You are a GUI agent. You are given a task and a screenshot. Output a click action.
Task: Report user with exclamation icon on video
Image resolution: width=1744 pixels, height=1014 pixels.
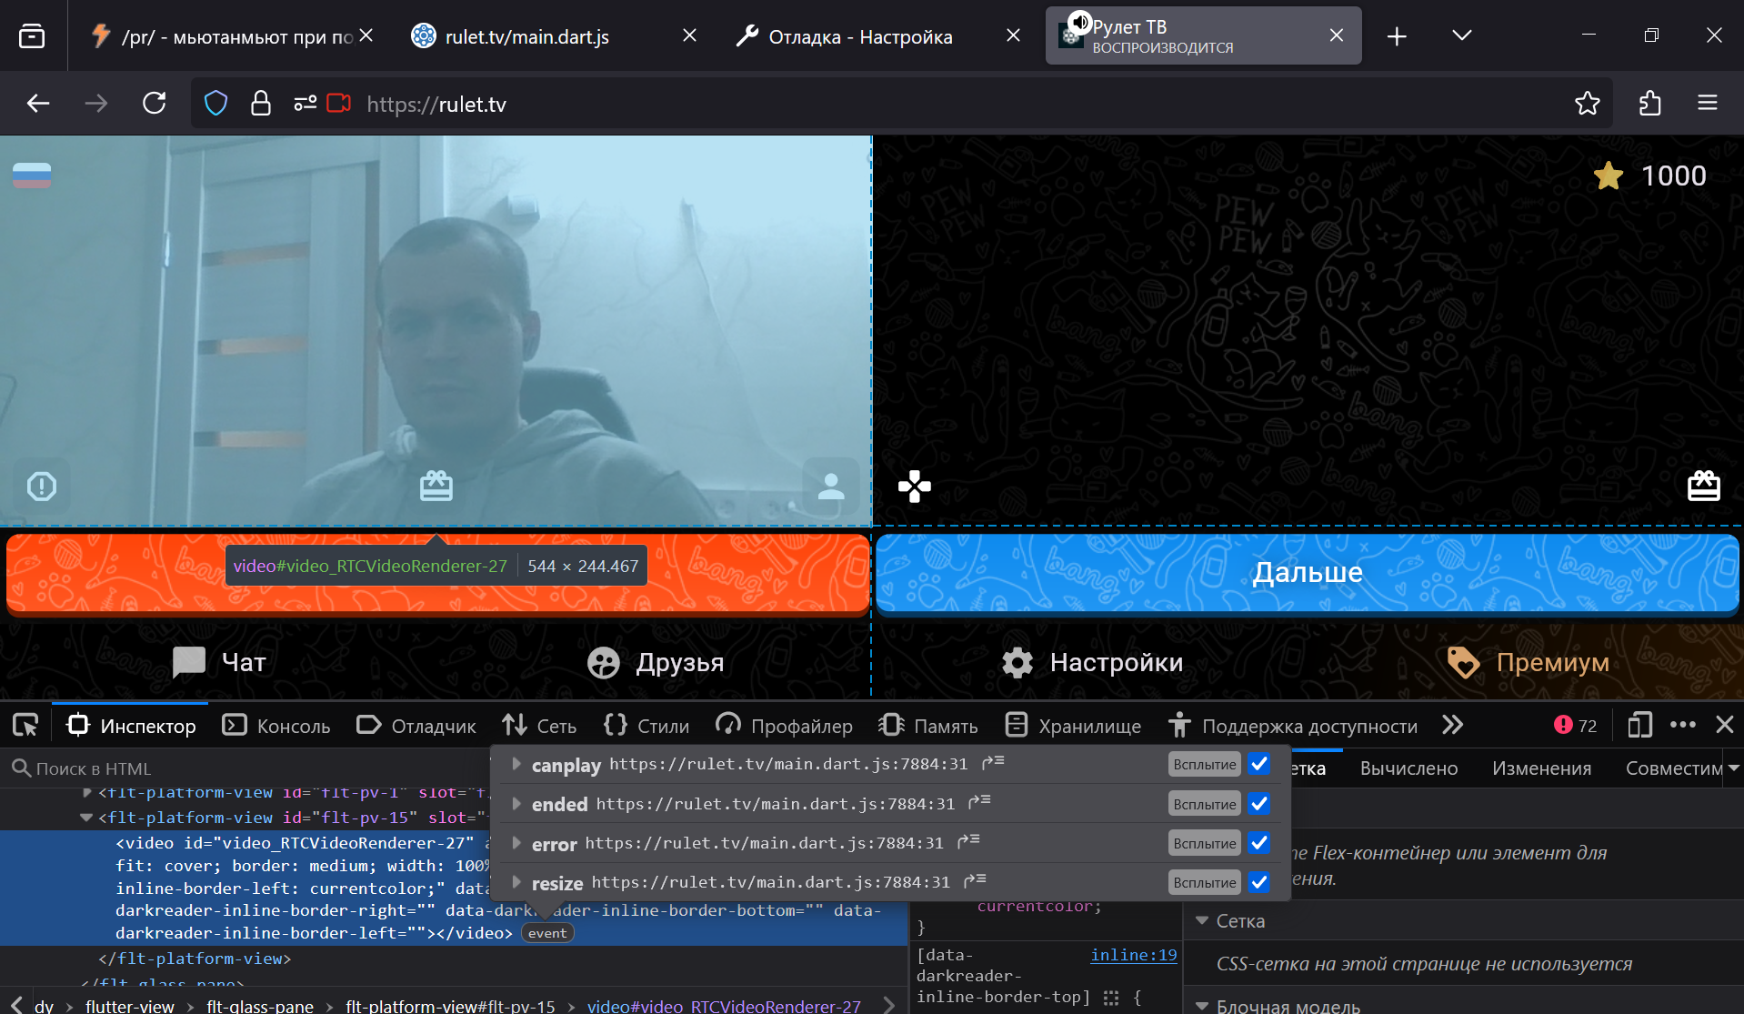coord(42,487)
